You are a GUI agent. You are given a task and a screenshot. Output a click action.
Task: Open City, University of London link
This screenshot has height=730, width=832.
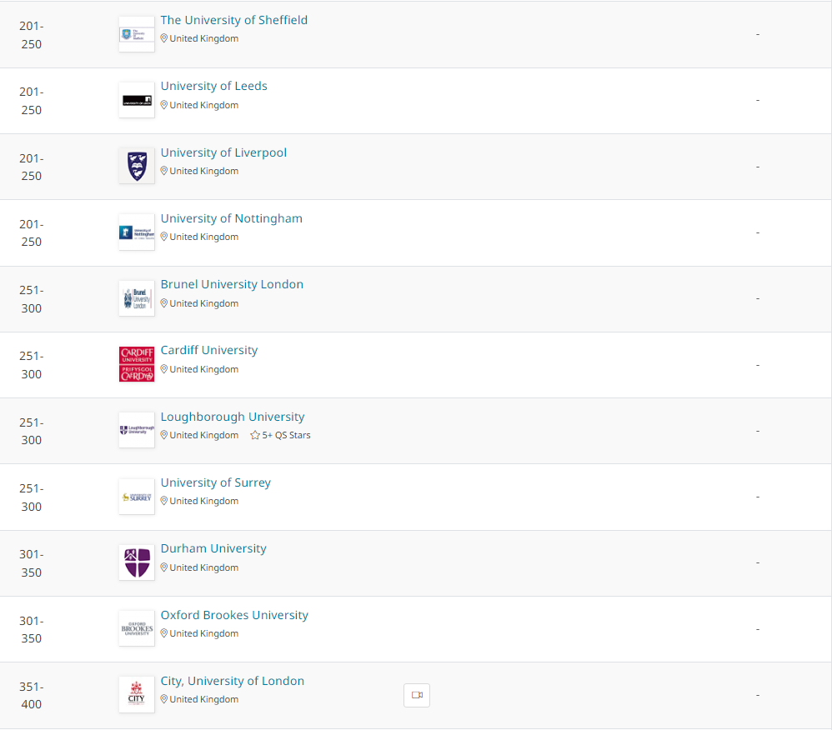point(232,681)
